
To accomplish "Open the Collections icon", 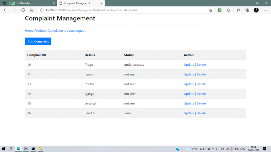I will coord(247,10).
